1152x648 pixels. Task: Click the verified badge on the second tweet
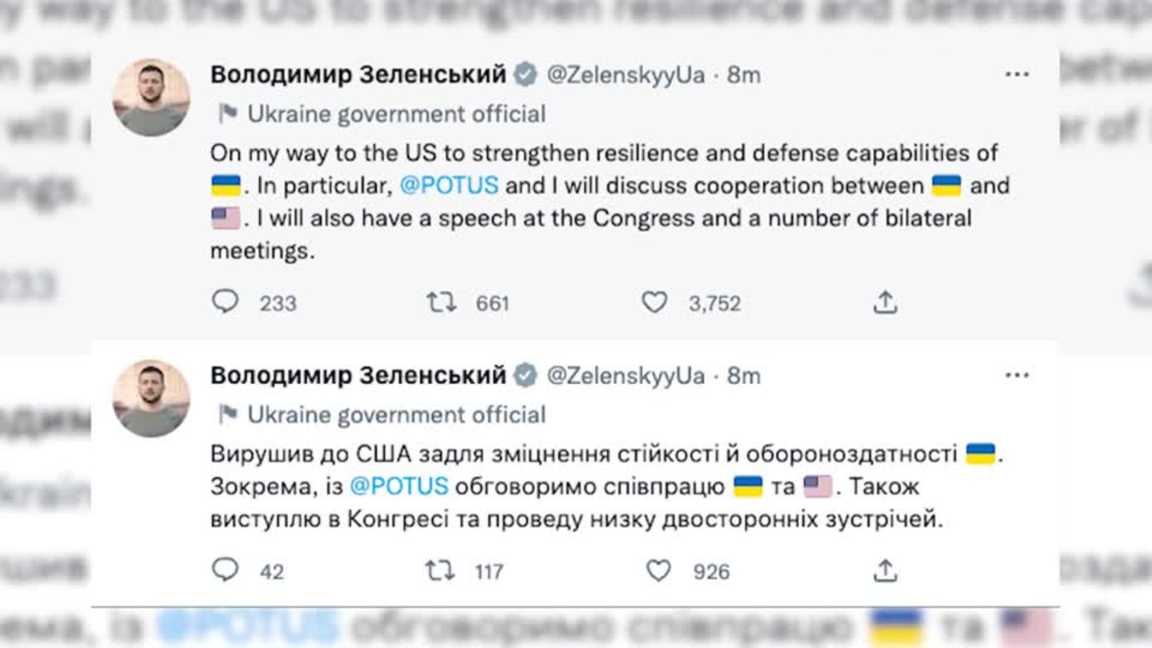(526, 374)
